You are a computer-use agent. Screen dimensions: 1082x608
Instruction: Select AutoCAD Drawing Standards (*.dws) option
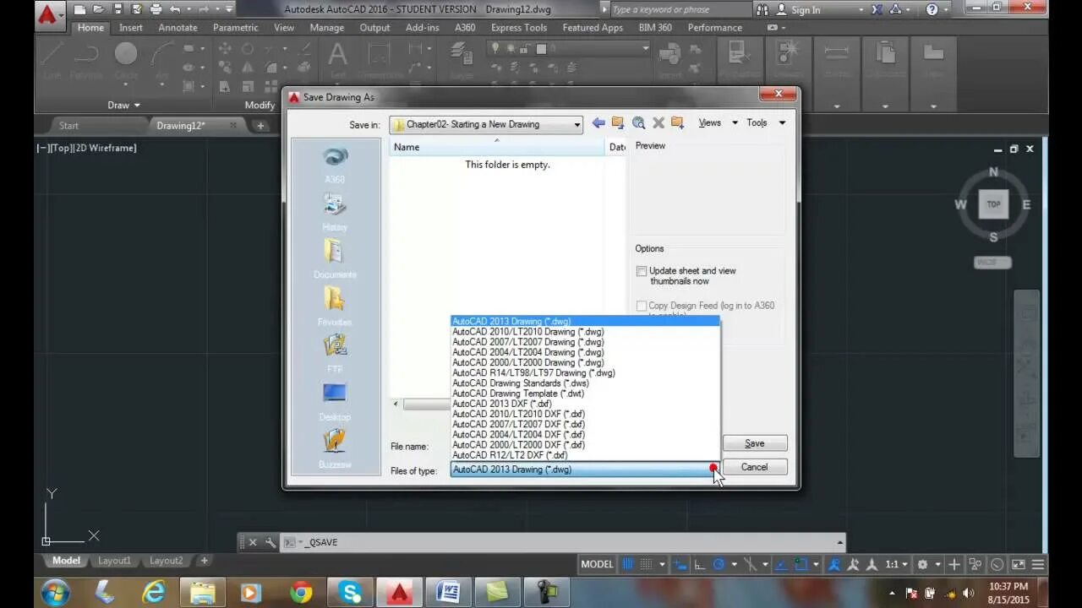tap(585, 383)
